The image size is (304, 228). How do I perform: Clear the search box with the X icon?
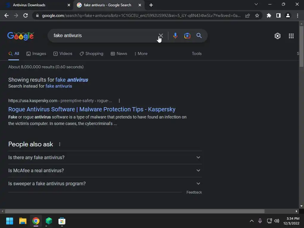[x=161, y=36]
